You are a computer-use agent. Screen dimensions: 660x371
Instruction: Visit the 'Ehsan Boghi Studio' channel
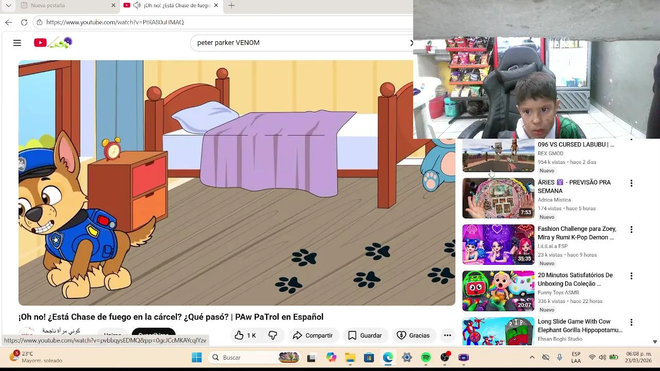[560, 339]
